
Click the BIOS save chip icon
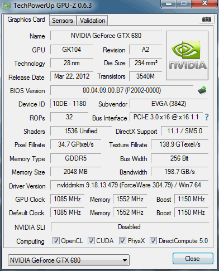[x=202, y=90]
